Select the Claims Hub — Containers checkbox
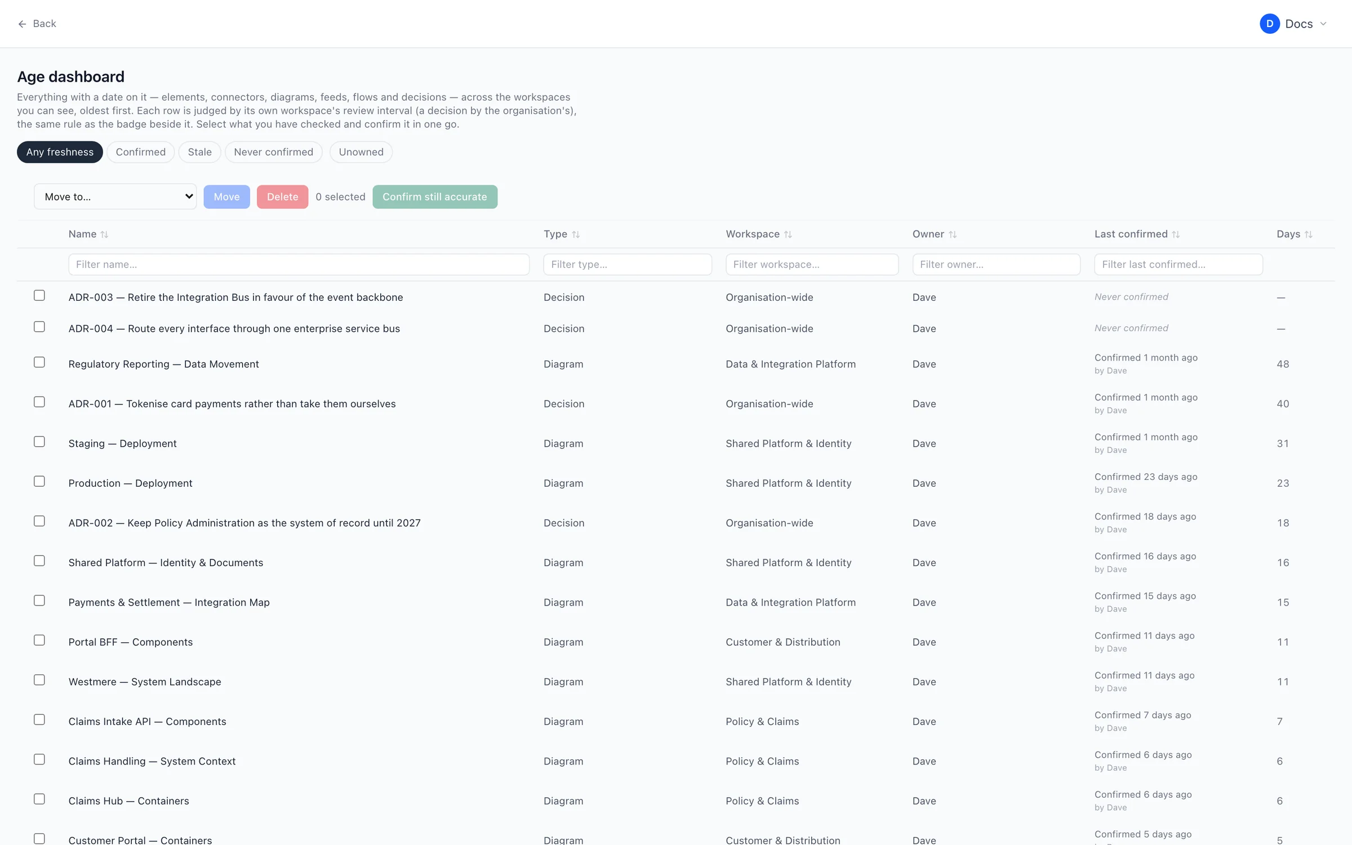Screen dimensions: 1352x845 coord(39,799)
